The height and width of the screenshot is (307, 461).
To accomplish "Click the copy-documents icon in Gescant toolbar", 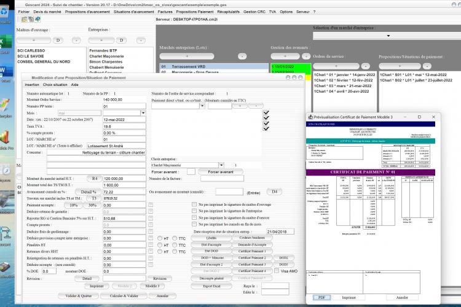I will pyautogui.click(x=31, y=20).
